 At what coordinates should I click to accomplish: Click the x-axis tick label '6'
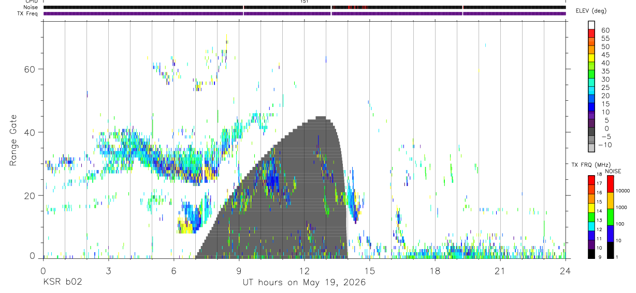click(x=174, y=271)
